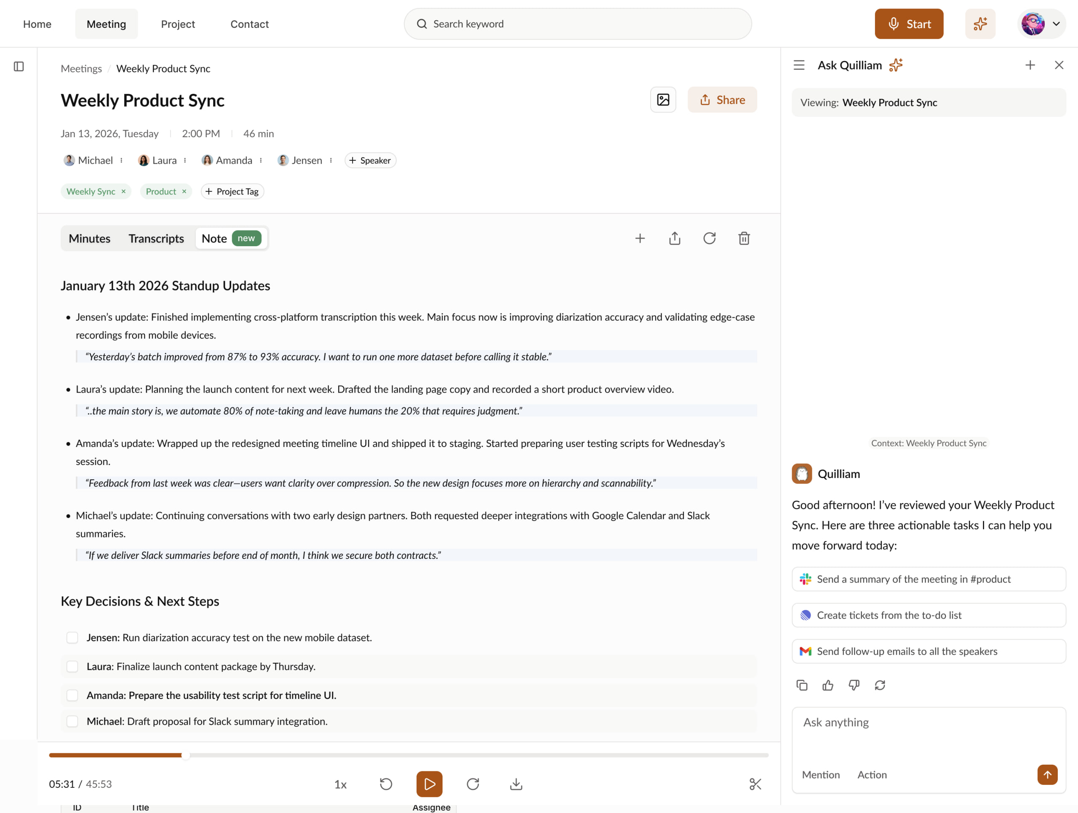Open the profile avatar dropdown menu
The image size is (1078, 813).
[x=1041, y=24]
